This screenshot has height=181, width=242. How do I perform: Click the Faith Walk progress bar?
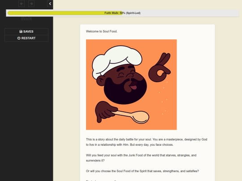[122, 13]
